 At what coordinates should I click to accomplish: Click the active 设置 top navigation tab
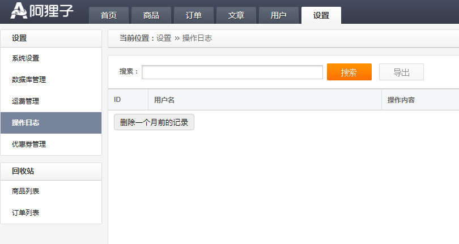click(x=321, y=16)
